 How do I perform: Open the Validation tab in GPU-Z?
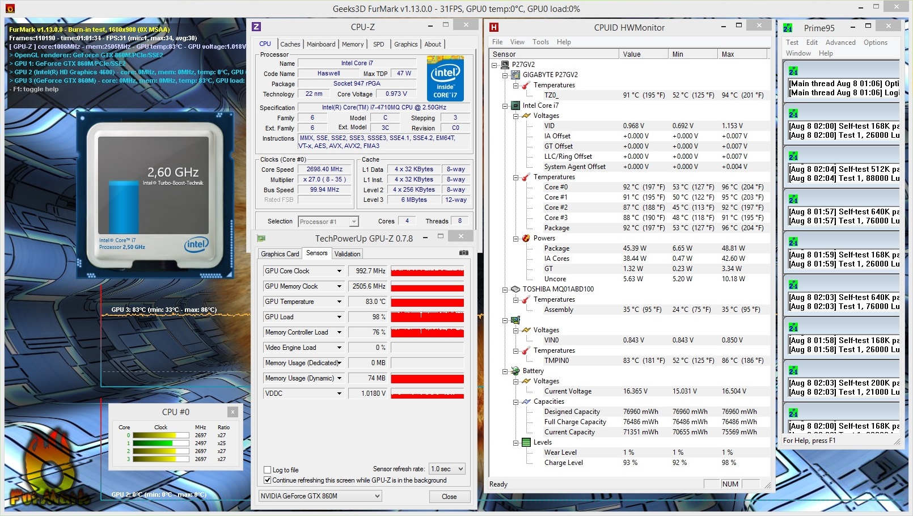click(347, 254)
